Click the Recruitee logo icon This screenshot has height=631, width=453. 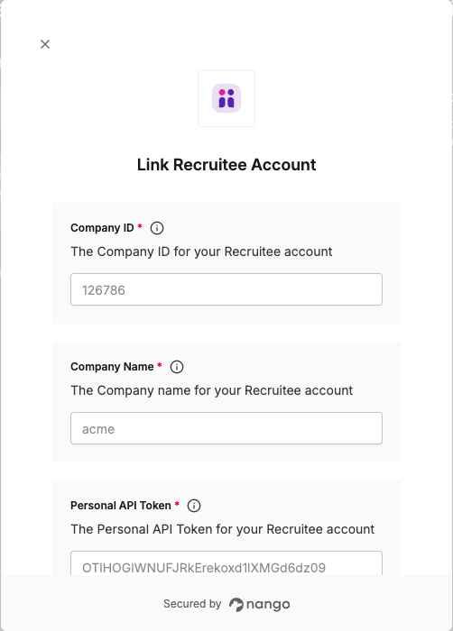[x=226, y=98]
